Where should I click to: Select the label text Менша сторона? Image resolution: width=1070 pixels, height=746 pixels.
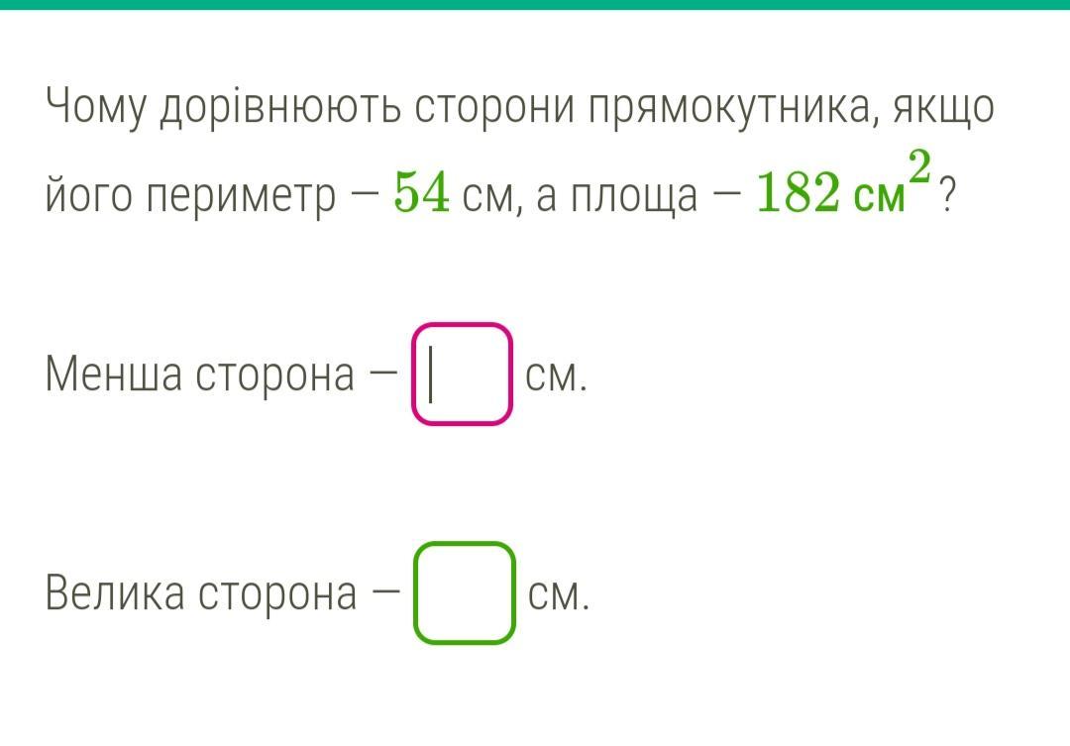tap(200, 374)
